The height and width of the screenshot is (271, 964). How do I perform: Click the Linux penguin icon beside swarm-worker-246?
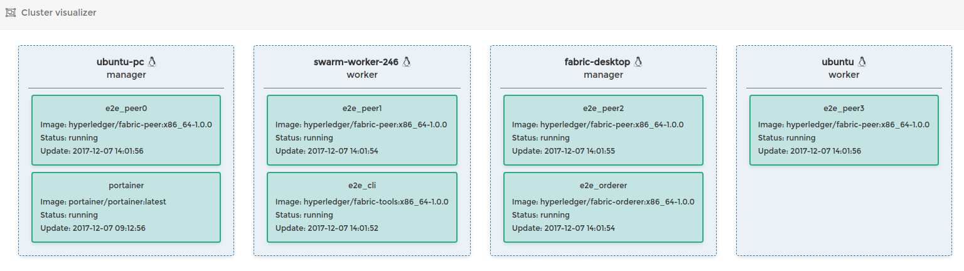click(x=407, y=62)
